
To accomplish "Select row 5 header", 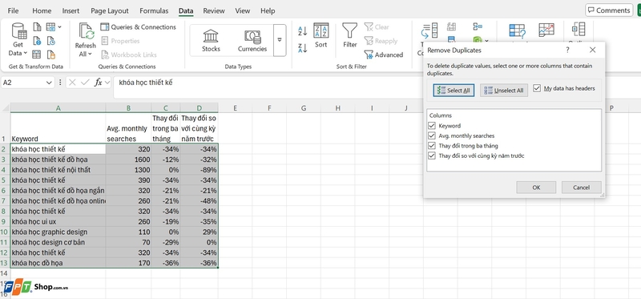I will pos(5,180).
